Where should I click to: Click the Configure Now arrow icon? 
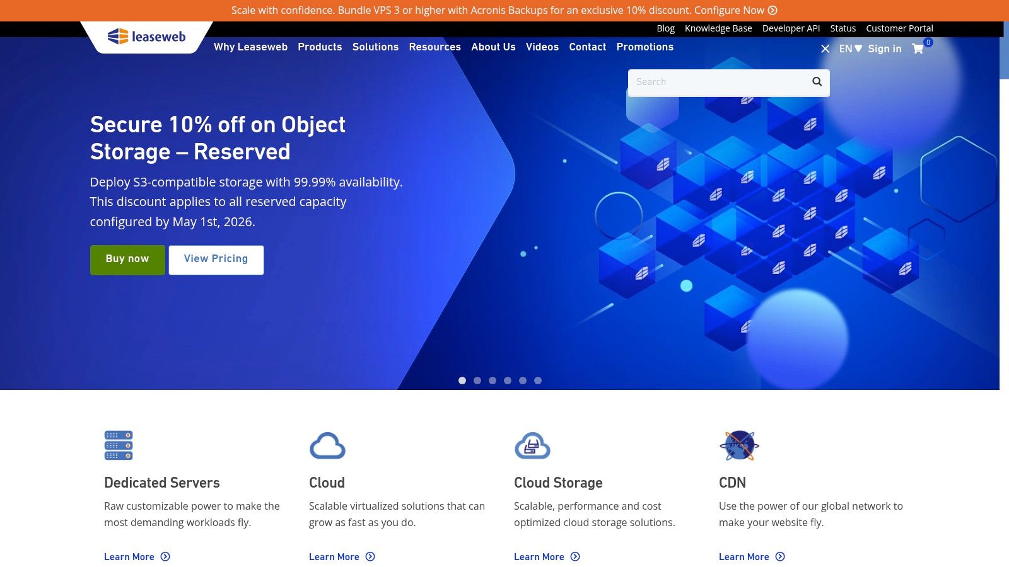(x=772, y=10)
